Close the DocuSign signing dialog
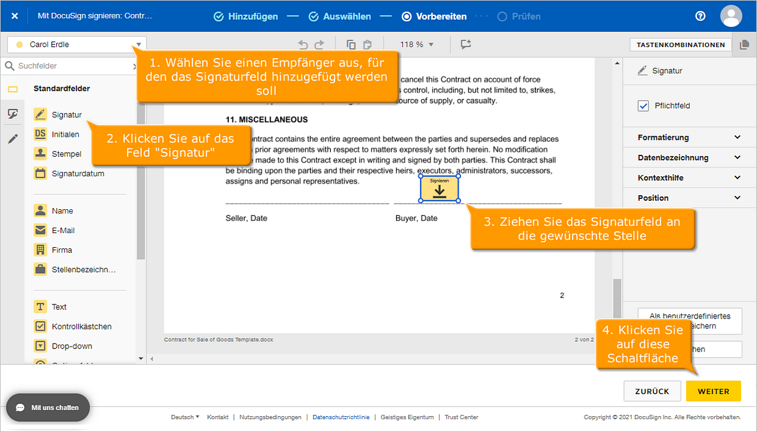This screenshot has width=757, height=432. click(x=15, y=16)
